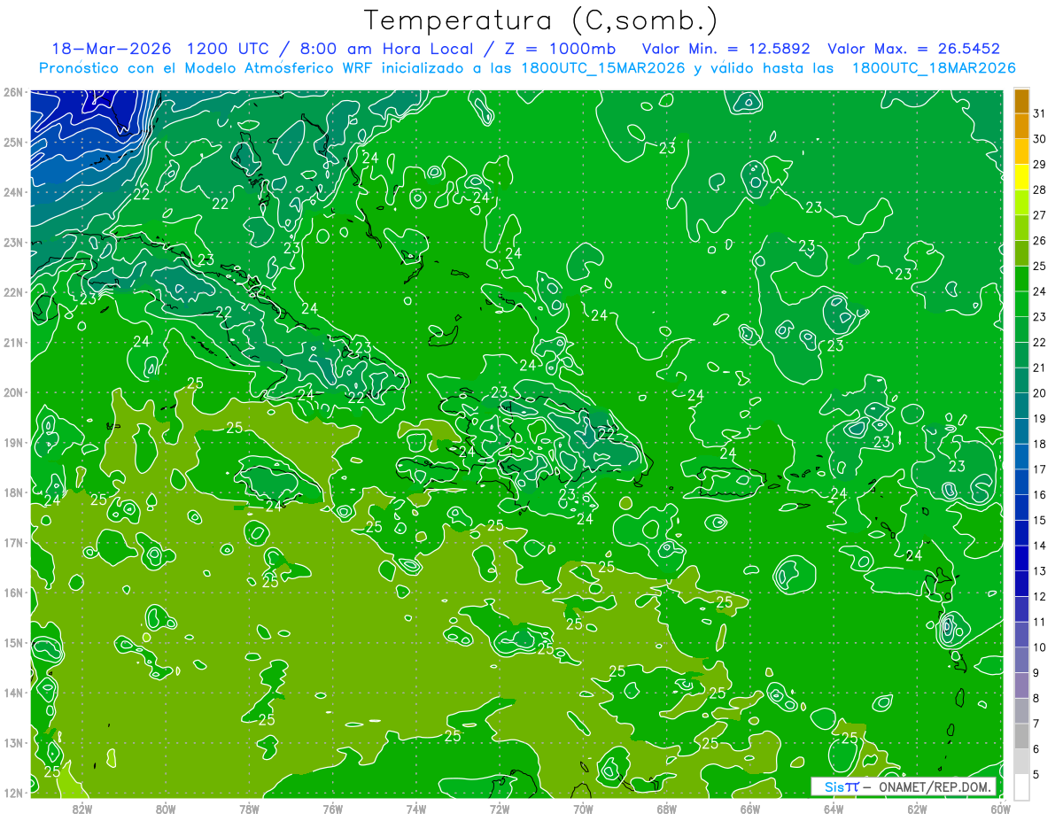Click the "74W" longitude axis label
1063x821 pixels.
416,809
